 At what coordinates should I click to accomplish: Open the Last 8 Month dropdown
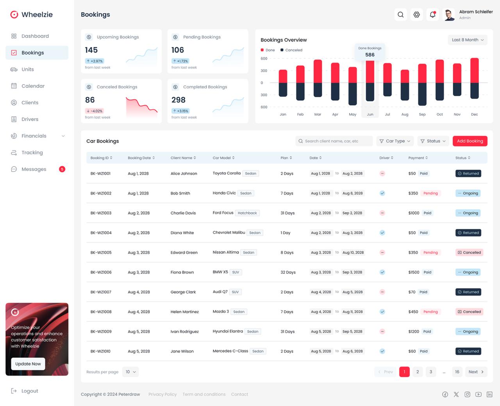pyautogui.click(x=468, y=40)
